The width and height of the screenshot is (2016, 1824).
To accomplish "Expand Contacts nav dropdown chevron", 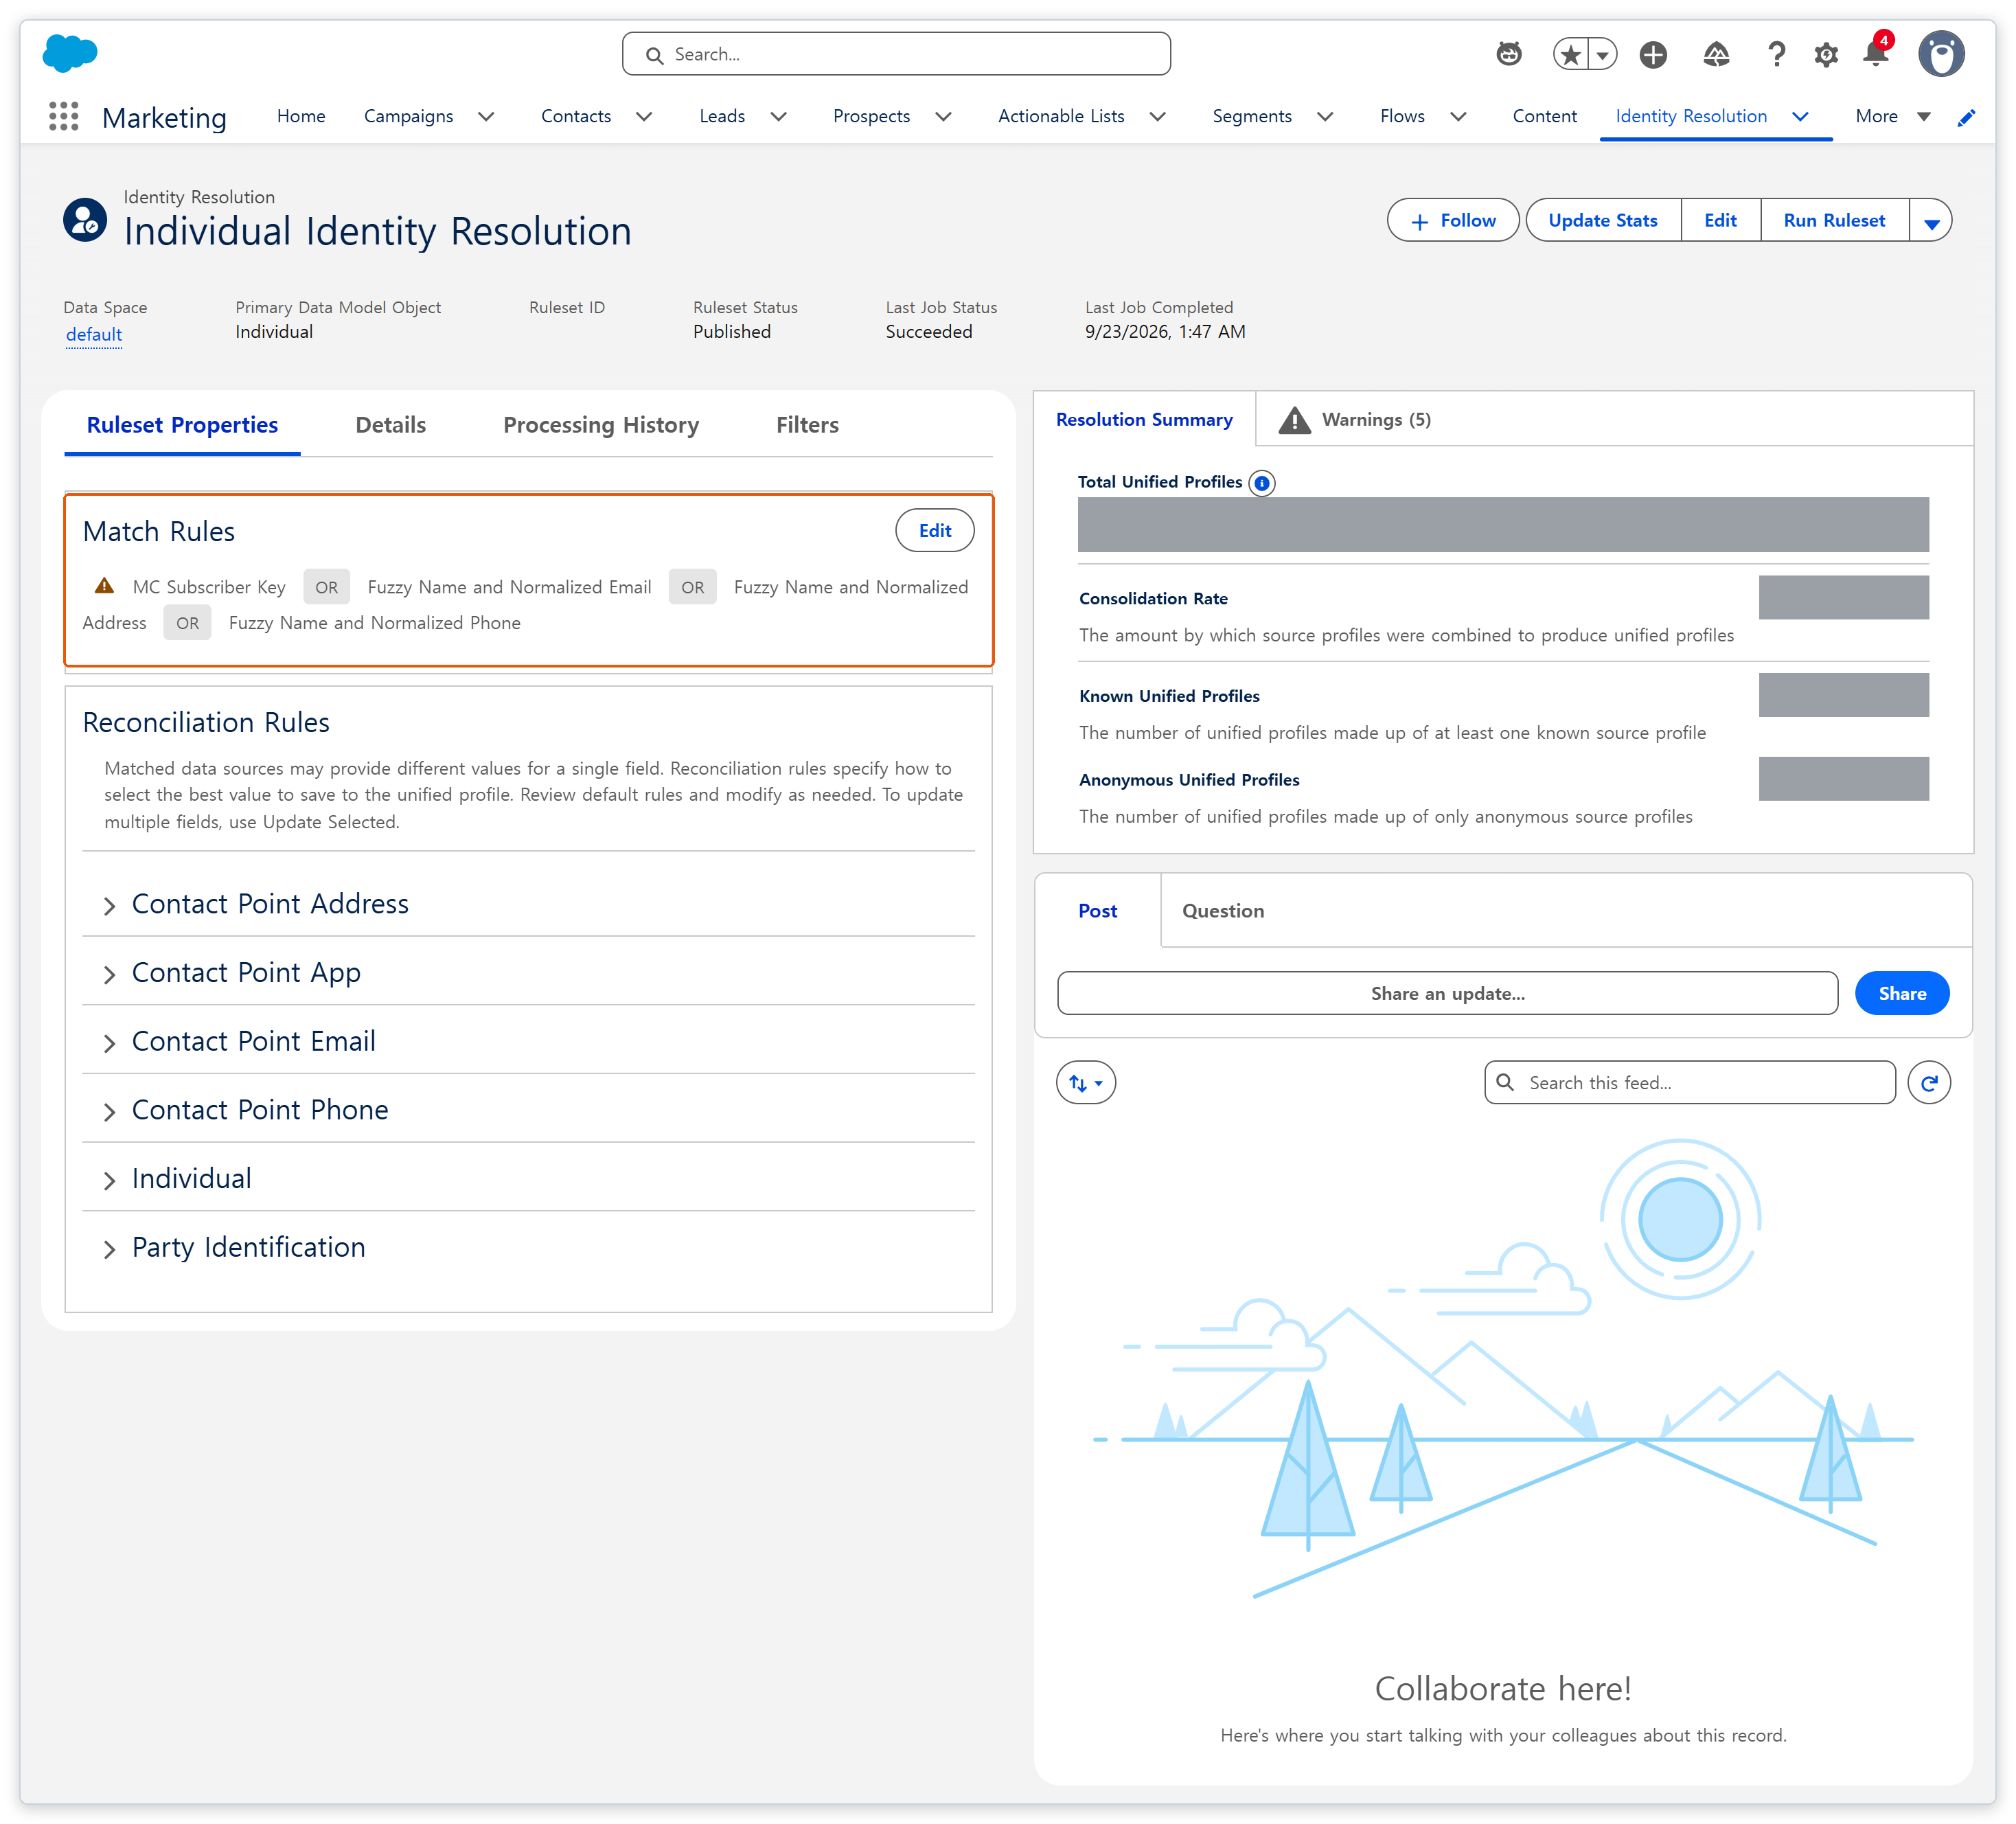I will [x=644, y=116].
